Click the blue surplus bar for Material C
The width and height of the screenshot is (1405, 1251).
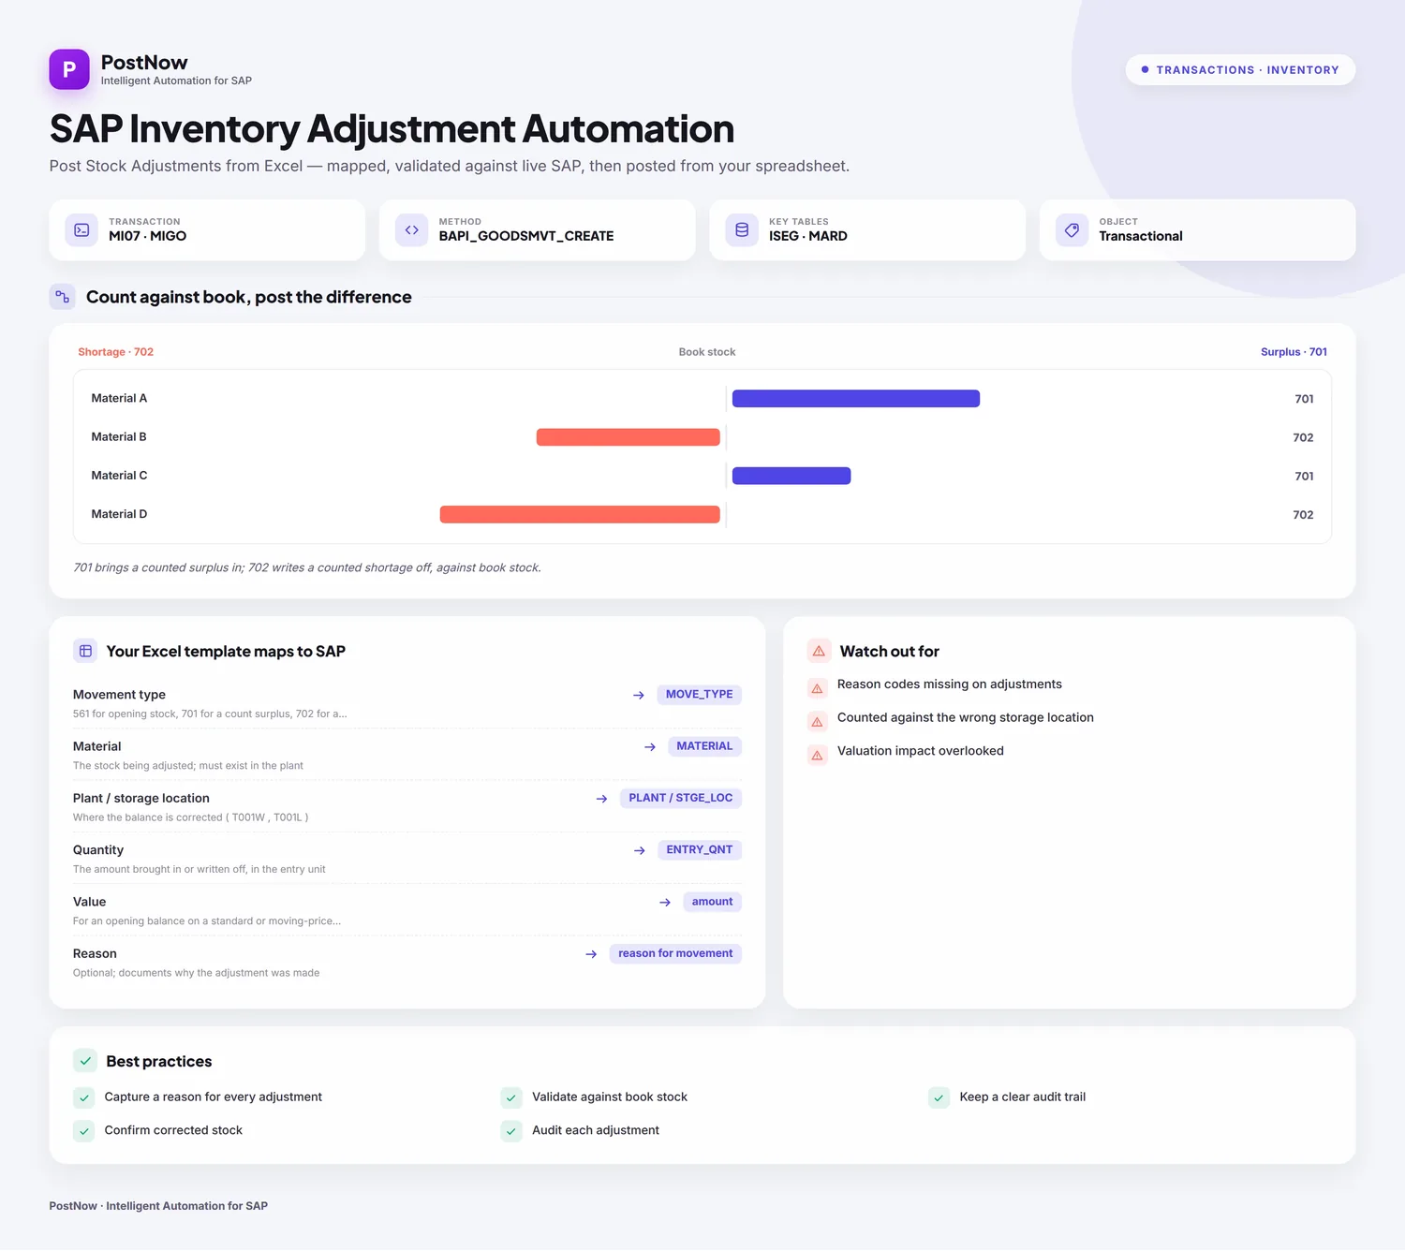pos(791,476)
